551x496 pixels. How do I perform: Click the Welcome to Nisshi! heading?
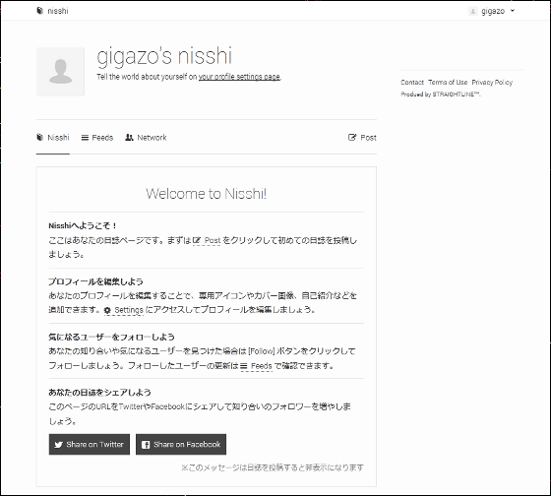[207, 194]
